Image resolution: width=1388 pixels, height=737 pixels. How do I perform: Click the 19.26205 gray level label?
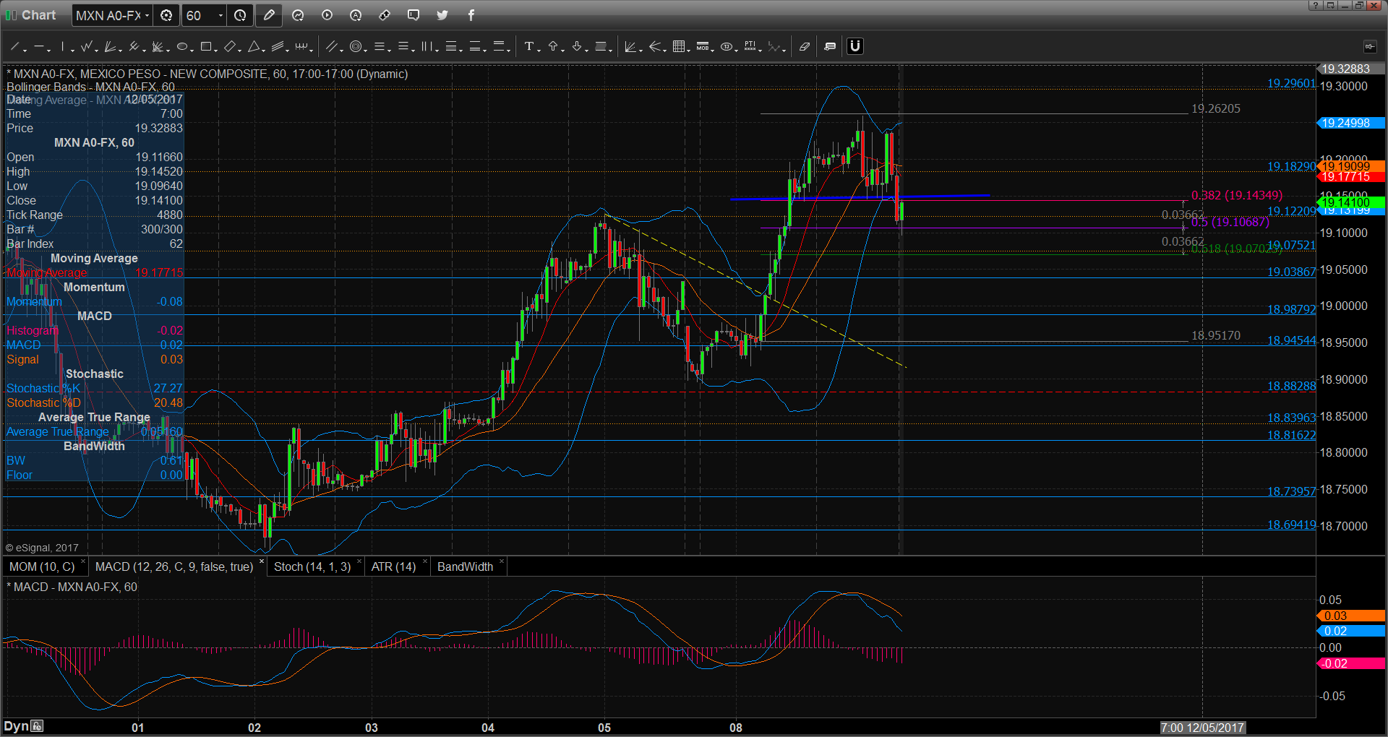[1215, 108]
